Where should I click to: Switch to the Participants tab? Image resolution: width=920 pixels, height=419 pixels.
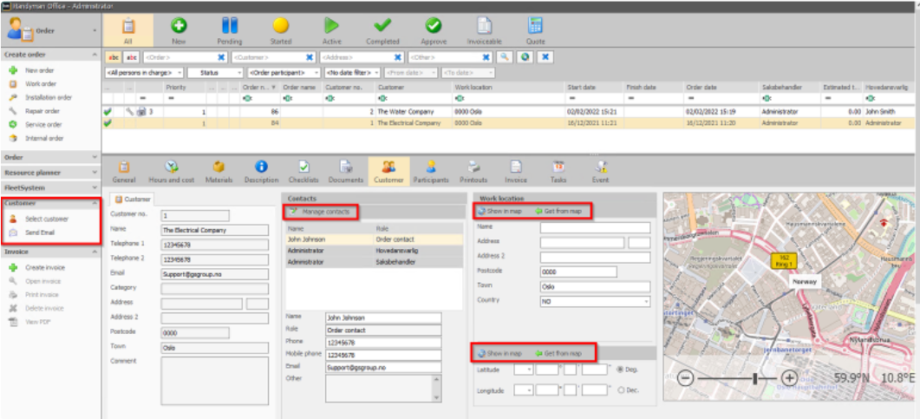[x=431, y=172]
